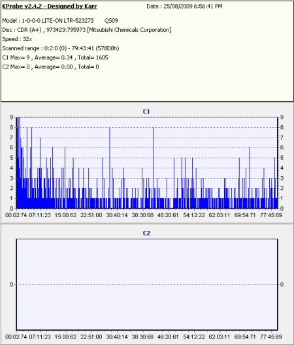Click the 0 label on C2 left axis
This screenshot has width=294, height=345.
click(x=12, y=285)
